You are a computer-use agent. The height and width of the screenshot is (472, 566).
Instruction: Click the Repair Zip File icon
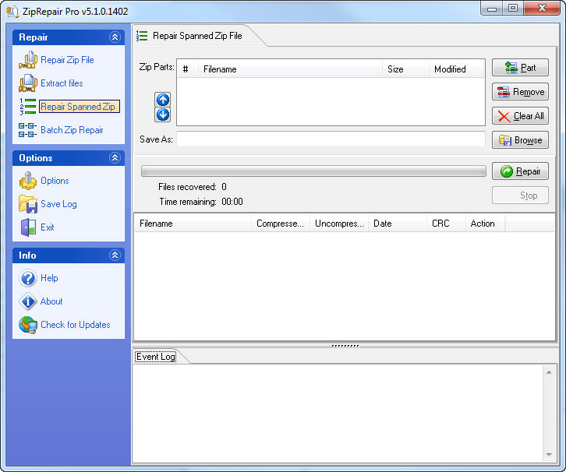pos(28,60)
